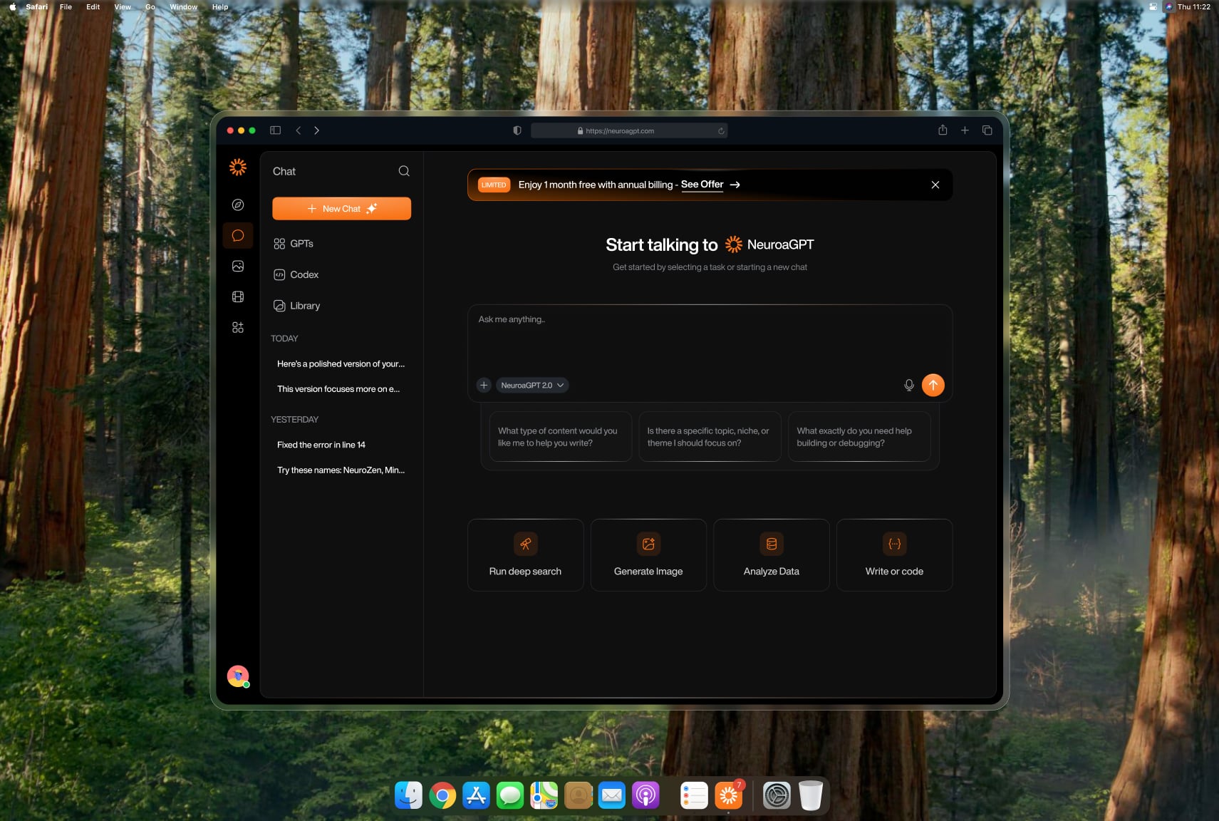This screenshot has height=821, width=1219.
Task: Open the video film sidebar icon
Action: (238, 296)
